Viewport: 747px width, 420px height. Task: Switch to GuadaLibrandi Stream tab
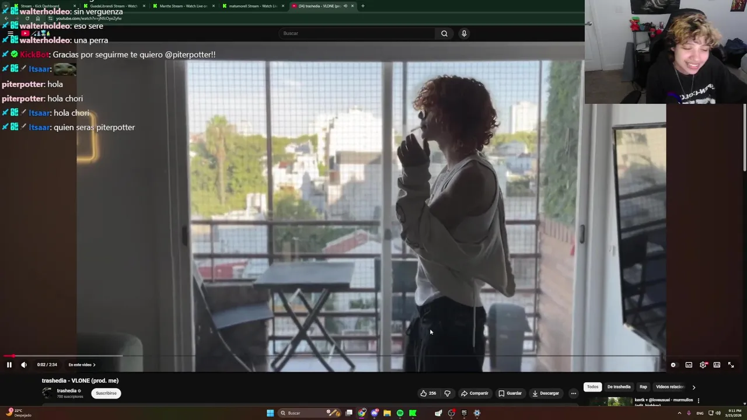coord(113,6)
